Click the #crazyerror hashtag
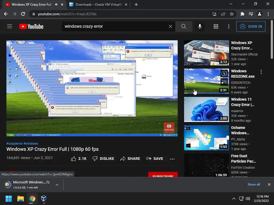Screen dimensions: 274x205 (x=14, y=143)
